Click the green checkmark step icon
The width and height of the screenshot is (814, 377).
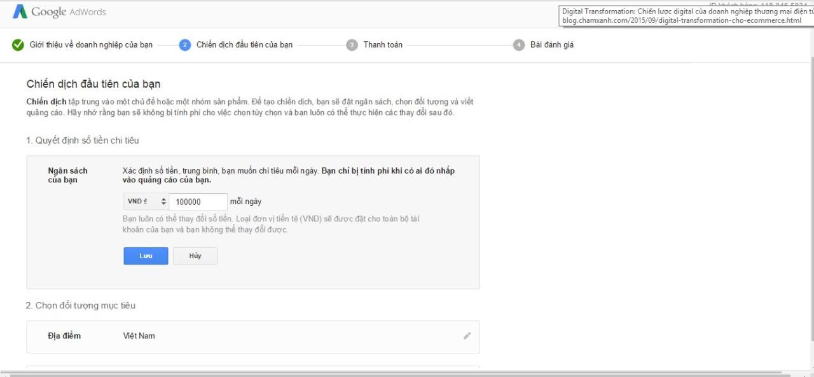click(18, 45)
